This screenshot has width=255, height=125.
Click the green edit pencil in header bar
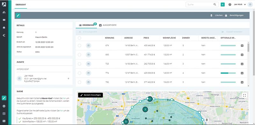[18, 15]
